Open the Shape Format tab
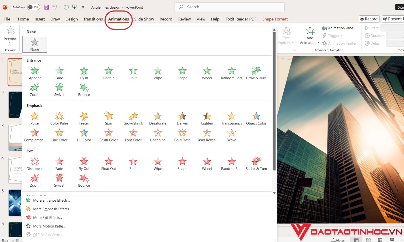404x242 pixels. (x=275, y=19)
